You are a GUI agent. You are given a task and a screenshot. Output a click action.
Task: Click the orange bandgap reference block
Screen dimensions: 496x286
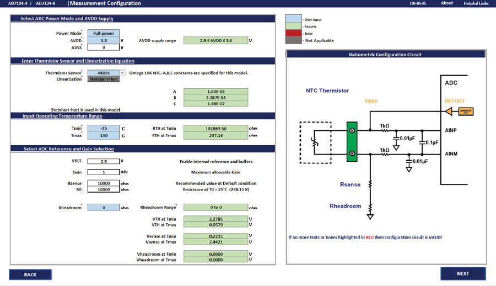466,112
